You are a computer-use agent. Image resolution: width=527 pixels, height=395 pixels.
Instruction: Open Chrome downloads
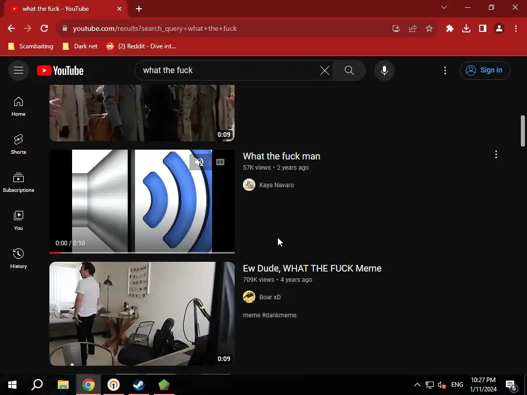tap(466, 29)
